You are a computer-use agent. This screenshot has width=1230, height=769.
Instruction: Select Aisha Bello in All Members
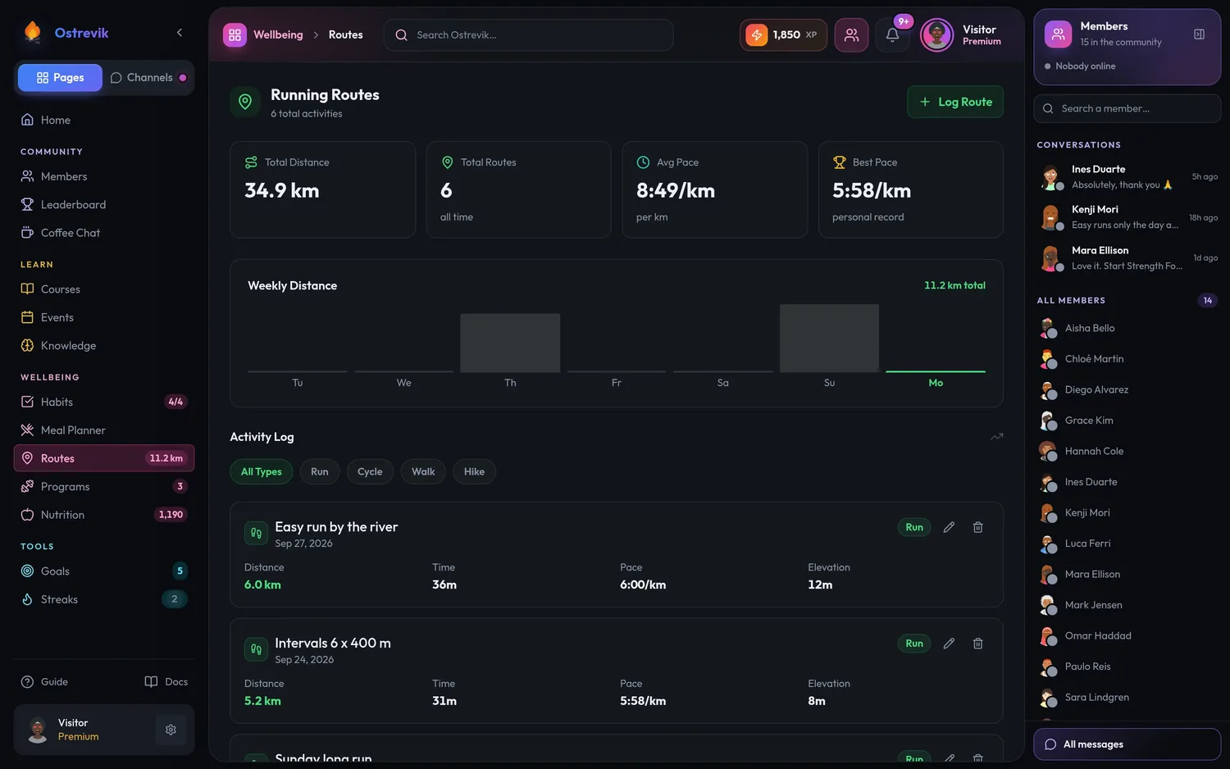click(x=1127, y=329)
